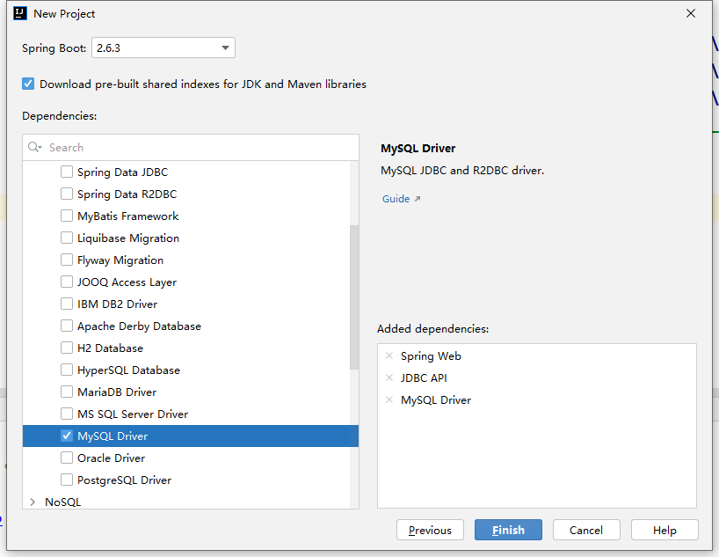Select the NoSQL category label
Image resolution: width=719 pixels, height=557 pixels.
(62, 502)
